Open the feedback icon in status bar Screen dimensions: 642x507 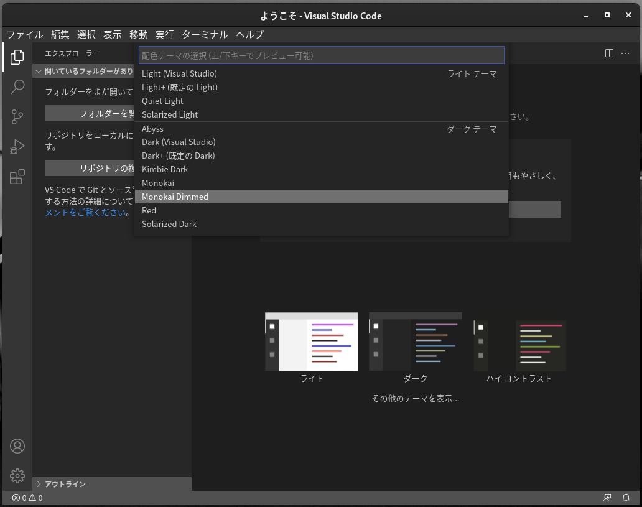607,498
